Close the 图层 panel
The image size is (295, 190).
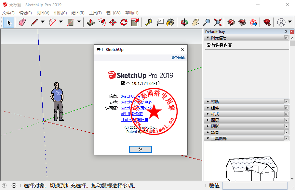[286, 120]
